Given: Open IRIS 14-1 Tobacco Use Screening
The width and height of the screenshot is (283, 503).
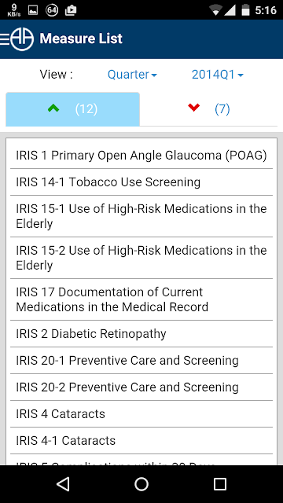Looking at the screenshot, I should tap(141, 182).
